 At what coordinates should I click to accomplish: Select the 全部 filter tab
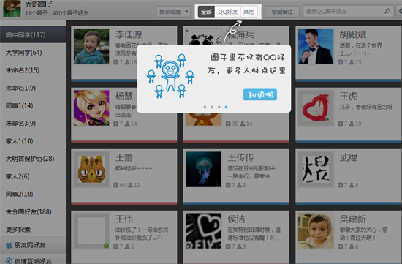[206, 12]
